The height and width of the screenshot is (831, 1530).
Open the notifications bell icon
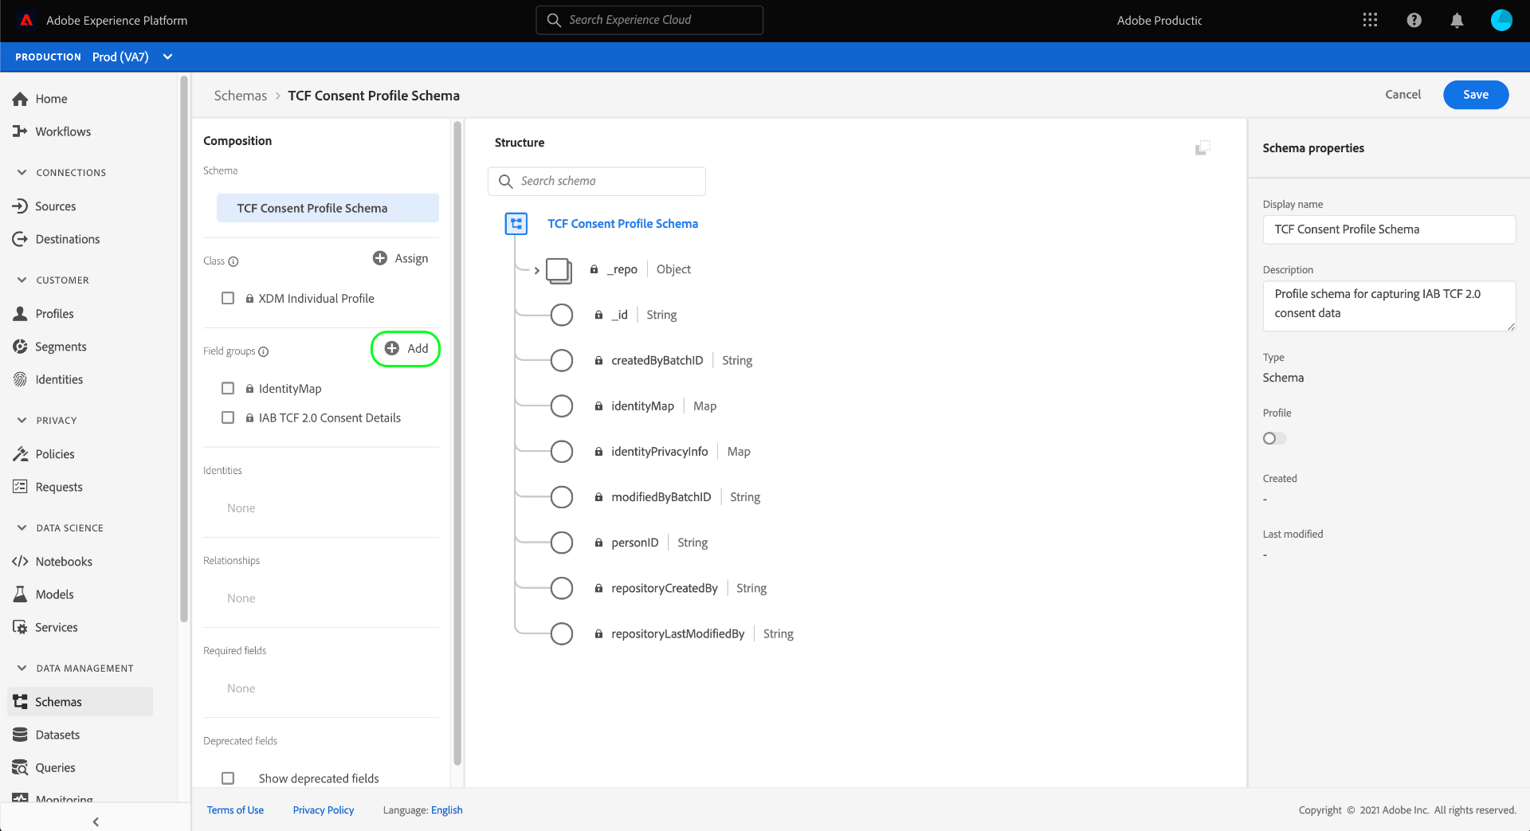pos(1457,20)
